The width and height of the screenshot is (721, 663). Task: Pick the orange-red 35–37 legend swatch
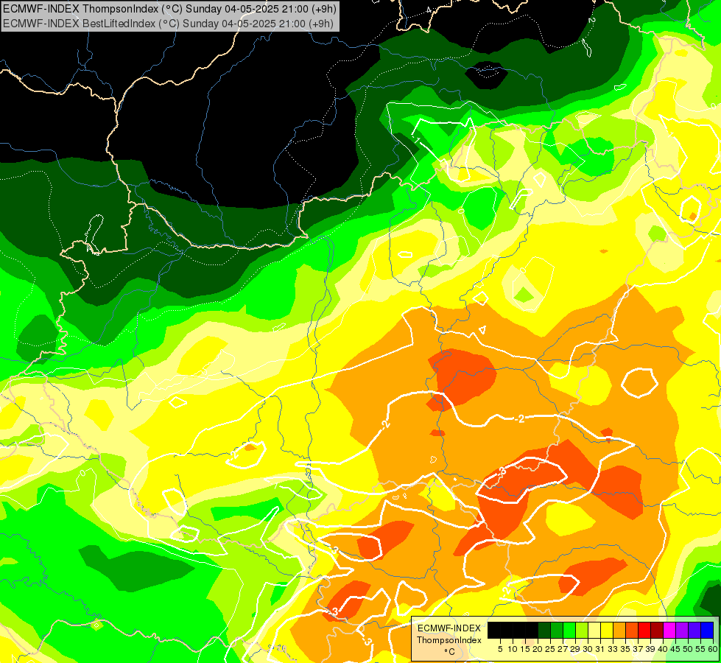[632, 630]
